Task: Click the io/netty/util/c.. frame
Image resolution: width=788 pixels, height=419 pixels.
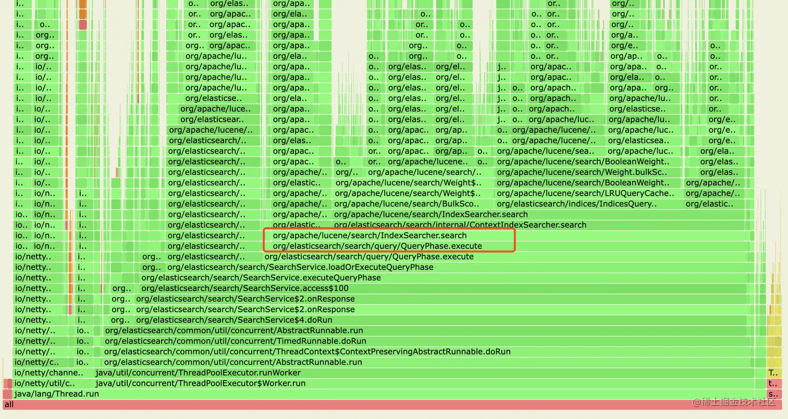Action: click(x=53, y=383)
